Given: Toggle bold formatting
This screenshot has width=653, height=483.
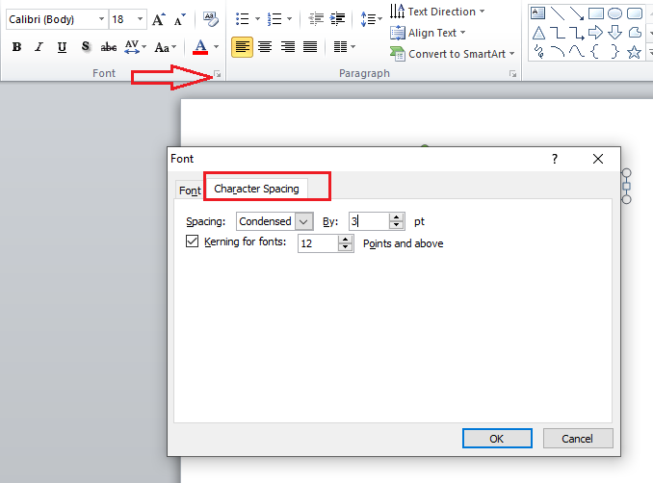Looking at the screenshot, I should point(16,47).
